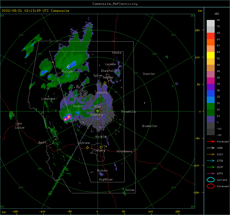Click the Olds label
Screen dimensions: 230x215
click(x=97, y=107)
